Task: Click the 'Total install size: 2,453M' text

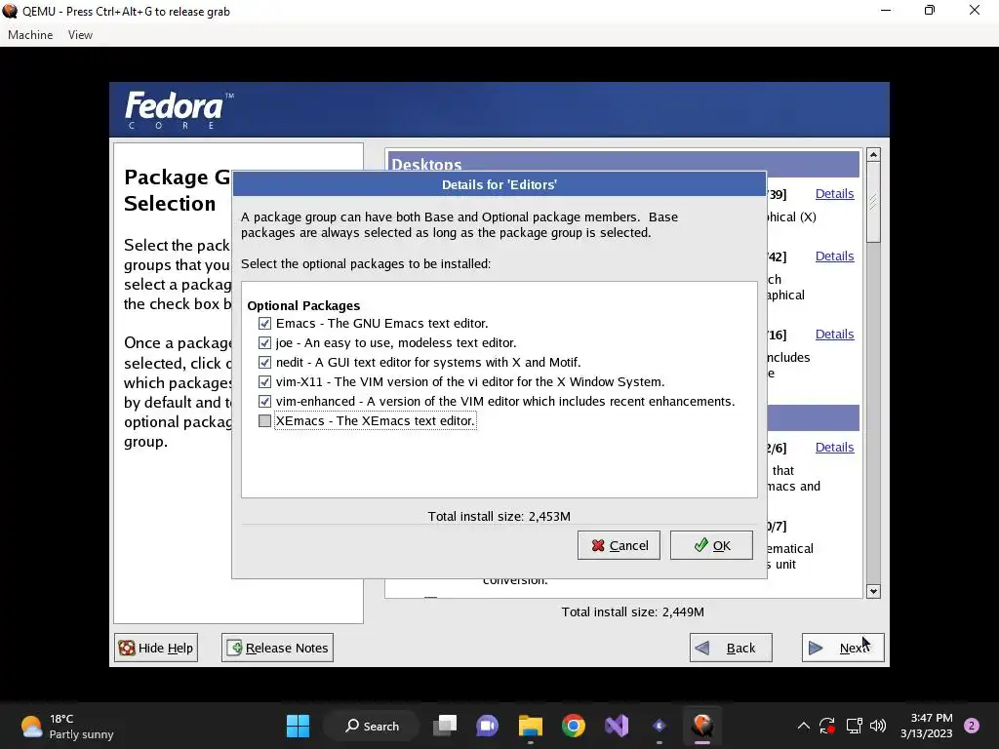Action: (x=499, y=517)
